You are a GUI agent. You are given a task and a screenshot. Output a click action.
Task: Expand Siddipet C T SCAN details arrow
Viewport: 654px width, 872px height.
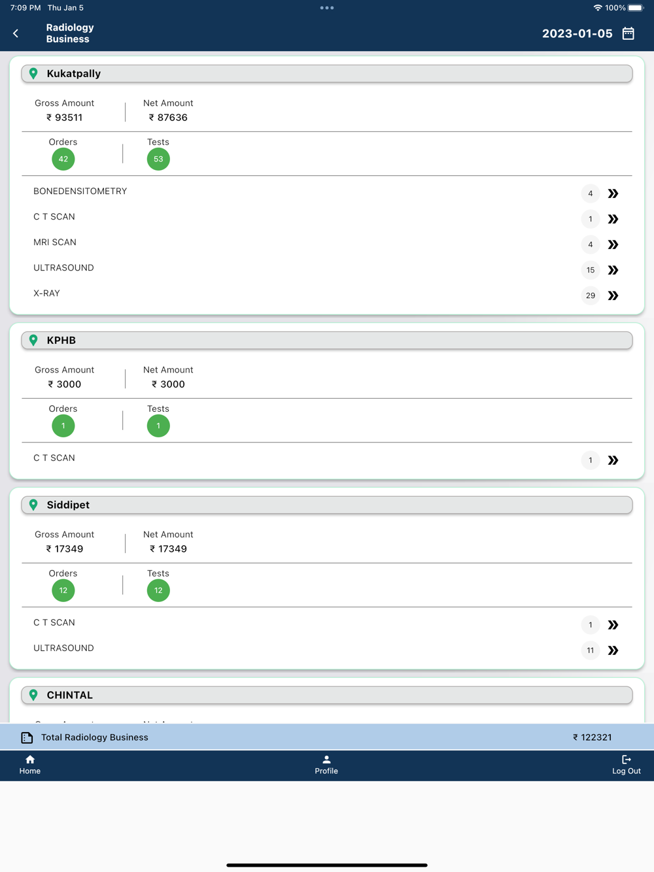click(613, 625)
